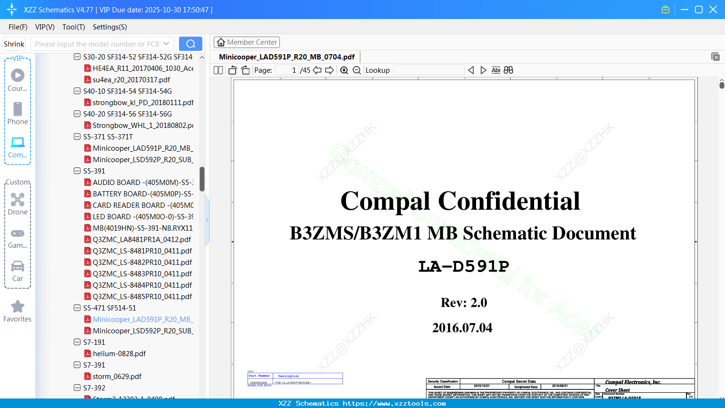The height and width of the screenshot is (408, 725).
Task: Open the Drone category
Action: click(x=18, y=204)
